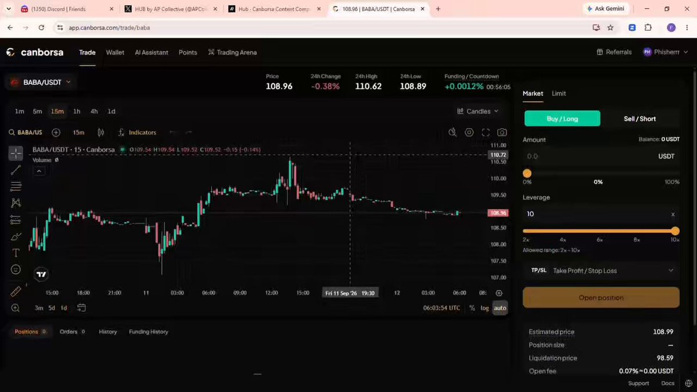Click the Open position button

(601, 297)
